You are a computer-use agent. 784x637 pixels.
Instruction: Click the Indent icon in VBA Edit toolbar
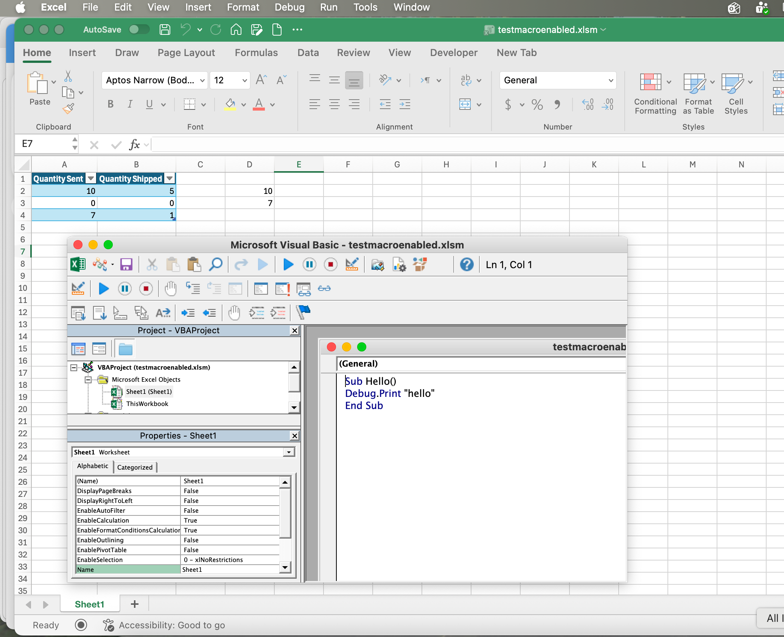(x=188, y=313)
